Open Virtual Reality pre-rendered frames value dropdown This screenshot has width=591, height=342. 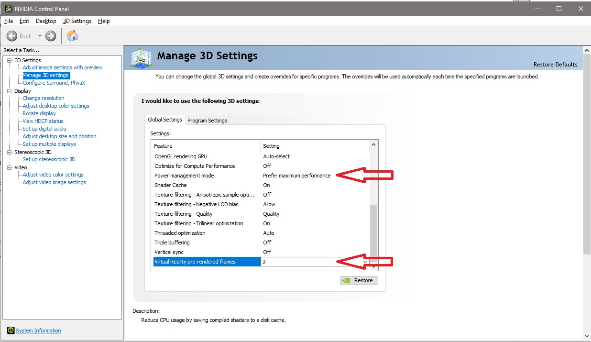365,262
